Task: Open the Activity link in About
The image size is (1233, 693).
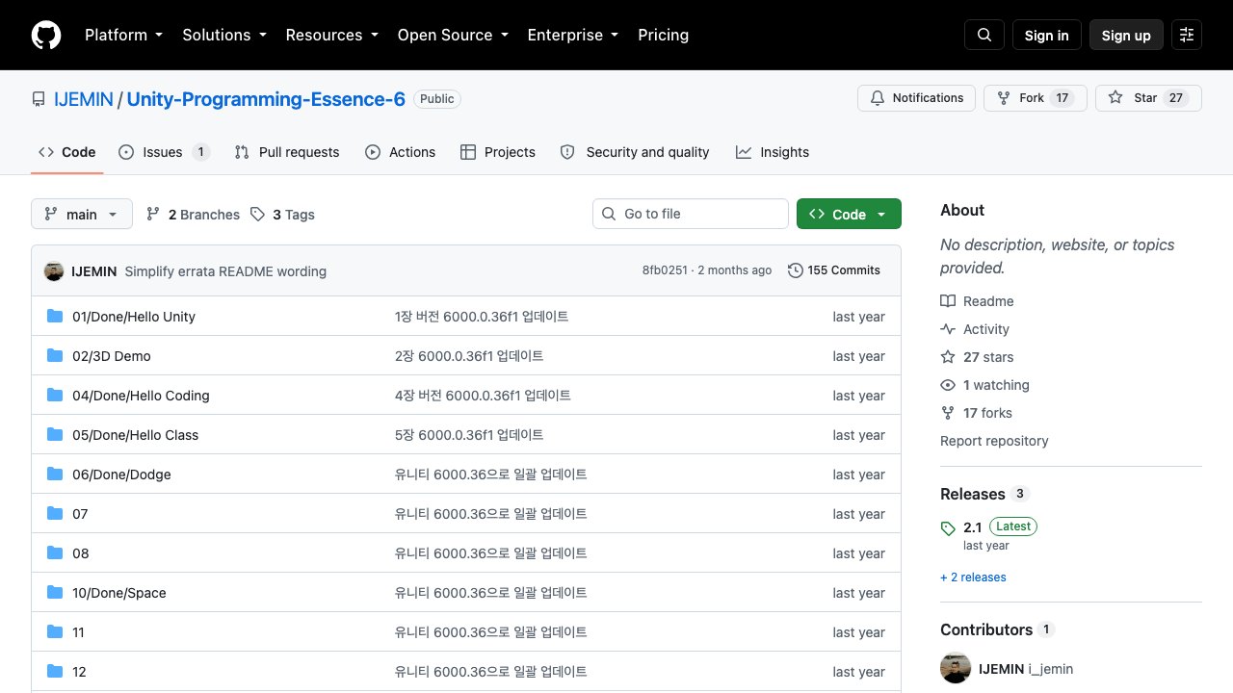Action: point(975,329)
